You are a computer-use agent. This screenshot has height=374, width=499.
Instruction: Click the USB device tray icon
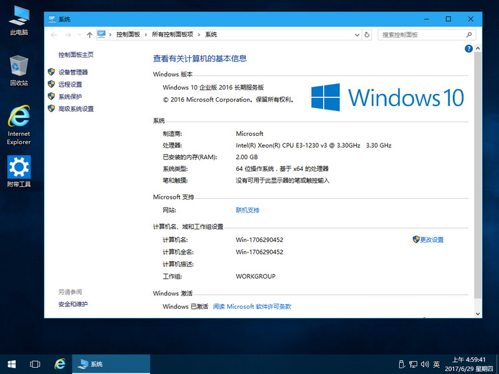click(x=402, y=364)
